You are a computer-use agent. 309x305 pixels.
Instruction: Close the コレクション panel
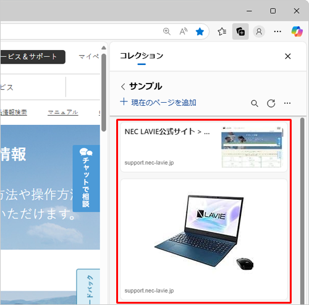[288, 56]
